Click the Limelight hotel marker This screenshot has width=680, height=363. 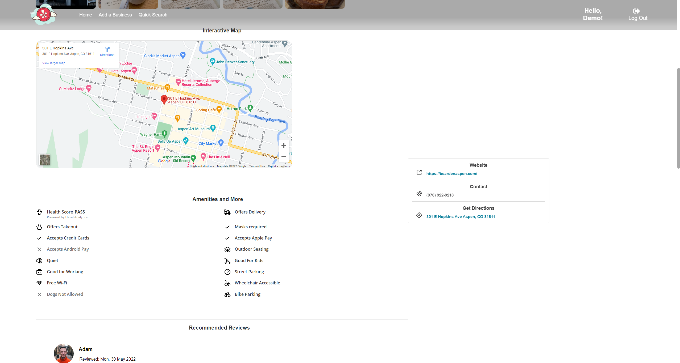[154, 116]
